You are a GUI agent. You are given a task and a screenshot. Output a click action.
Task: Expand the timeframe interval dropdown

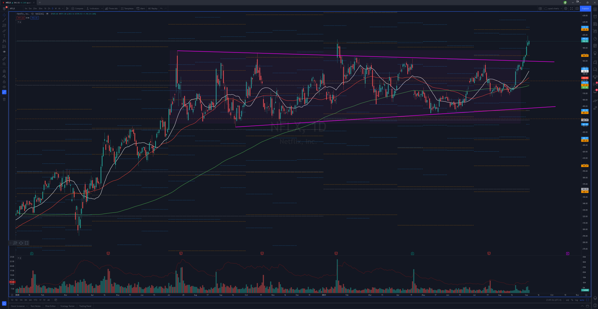[x=63, y=8]
